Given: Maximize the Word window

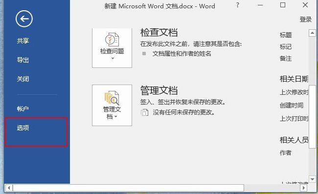Looking at the screenshot, I should 283,5.
